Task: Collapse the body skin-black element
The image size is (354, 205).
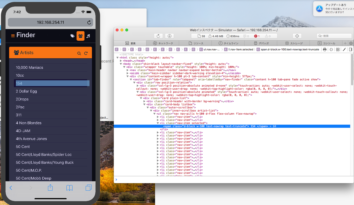Action: [x=121, y=64]
